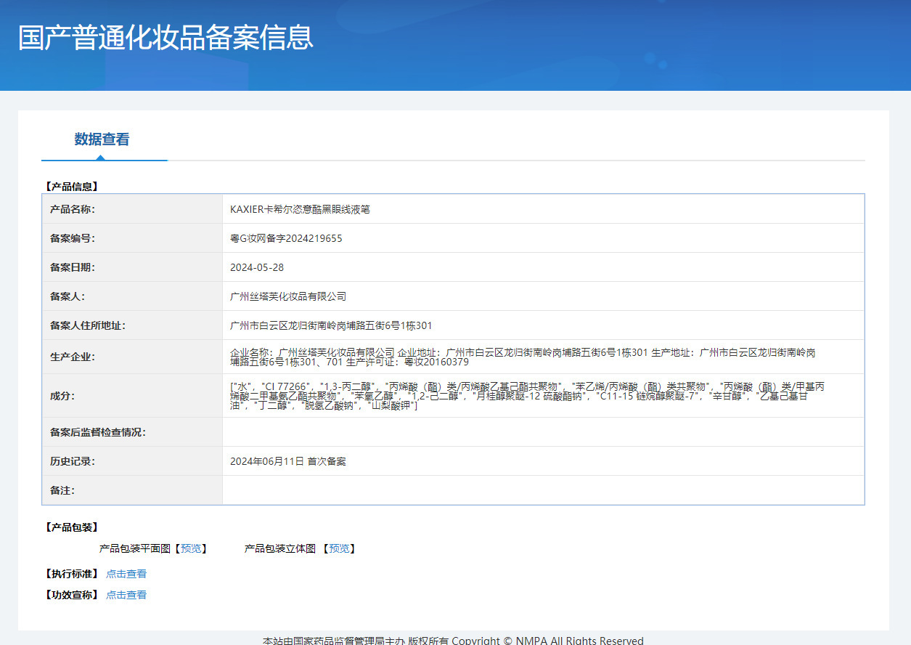The width and height of the screenshot is (911, 645).
Task: Open the 数据查看 tab
Action: [x=102, y=139]
